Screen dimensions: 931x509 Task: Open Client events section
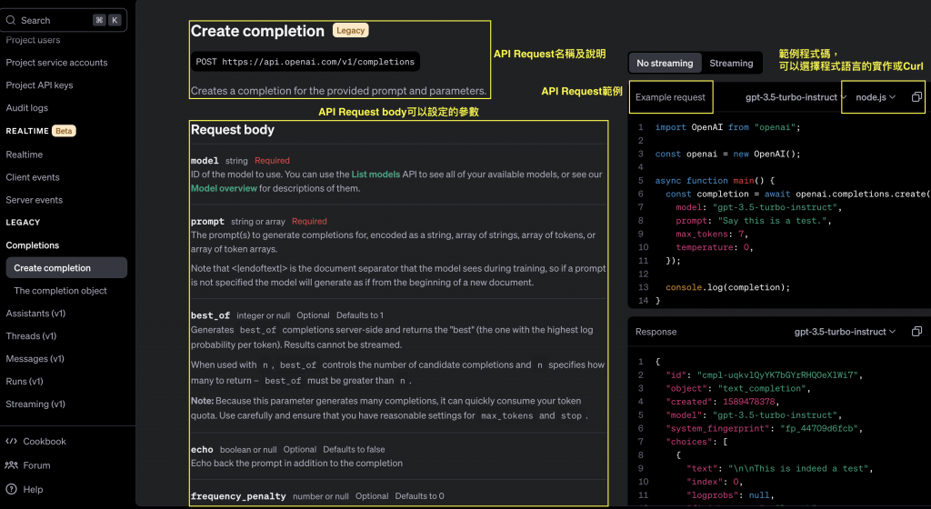pyautogui.click(x=33, y=176)
